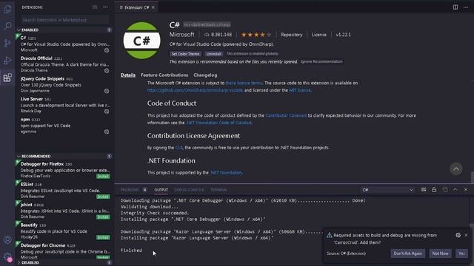The image size is (474, 266).
Task: Switch to the Changelog tab
Action: 205,75
